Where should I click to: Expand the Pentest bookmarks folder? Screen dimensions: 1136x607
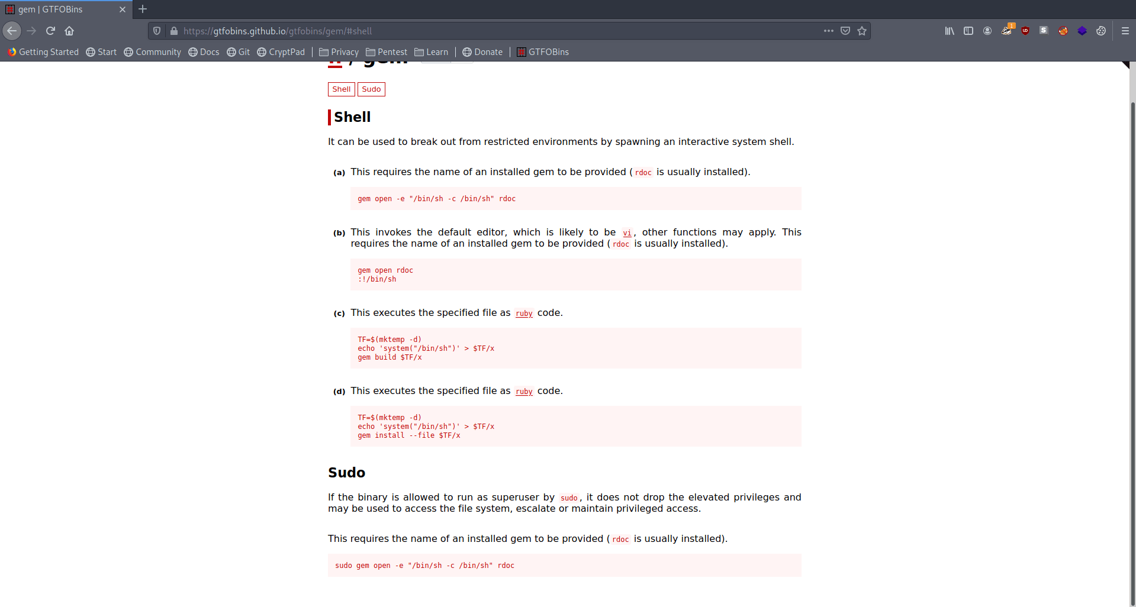(x=387, y=52)
